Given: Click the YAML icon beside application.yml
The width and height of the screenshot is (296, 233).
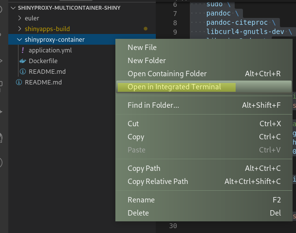Looking at the screenshot, I should [22, 50].
